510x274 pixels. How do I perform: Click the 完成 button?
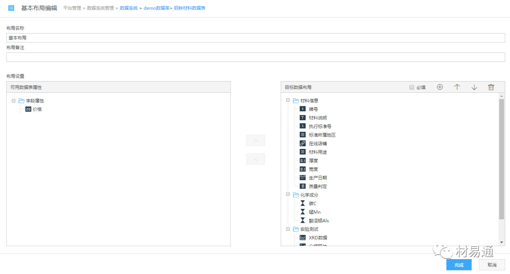coord(459,265)
